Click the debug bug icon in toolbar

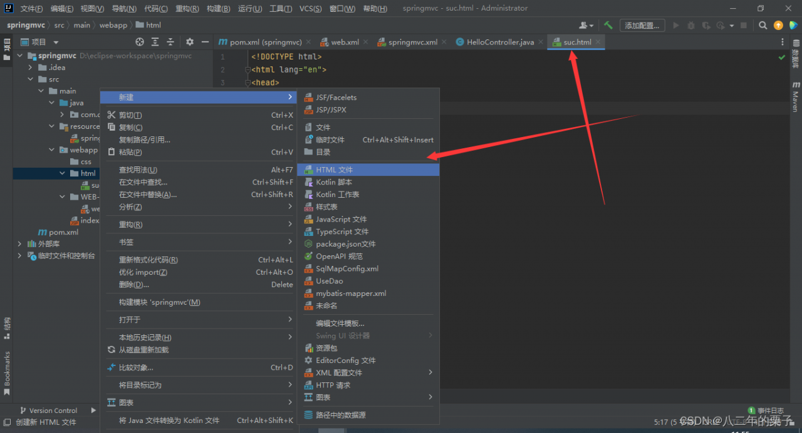(x=691, y=26)
